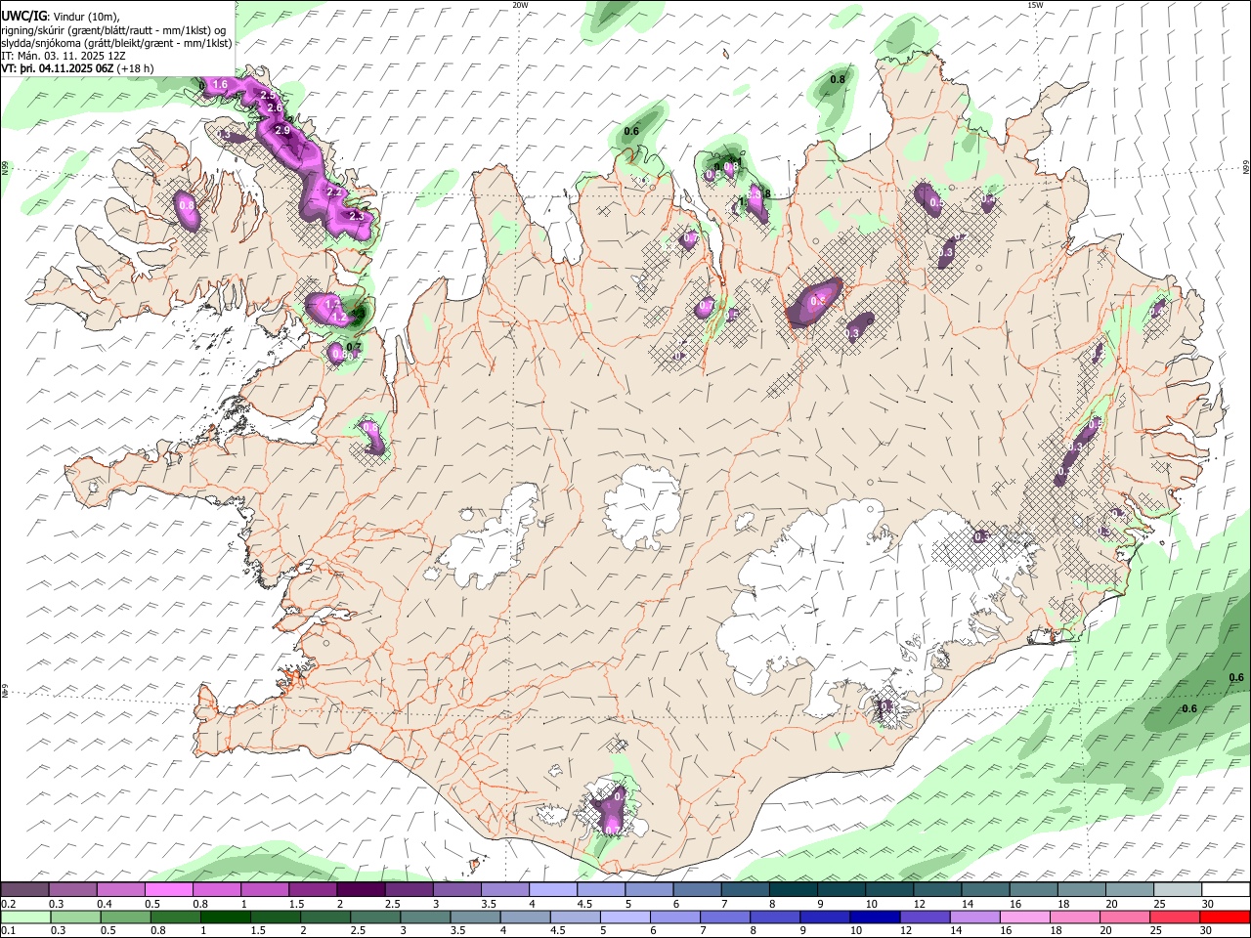Click the dark mauve 0.2 snow legend swatch
The image size is (1251, 938).
tap(24, 890)
